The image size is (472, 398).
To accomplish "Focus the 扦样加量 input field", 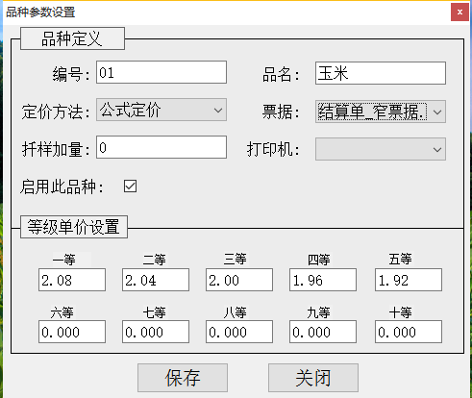I will [161, 147].
